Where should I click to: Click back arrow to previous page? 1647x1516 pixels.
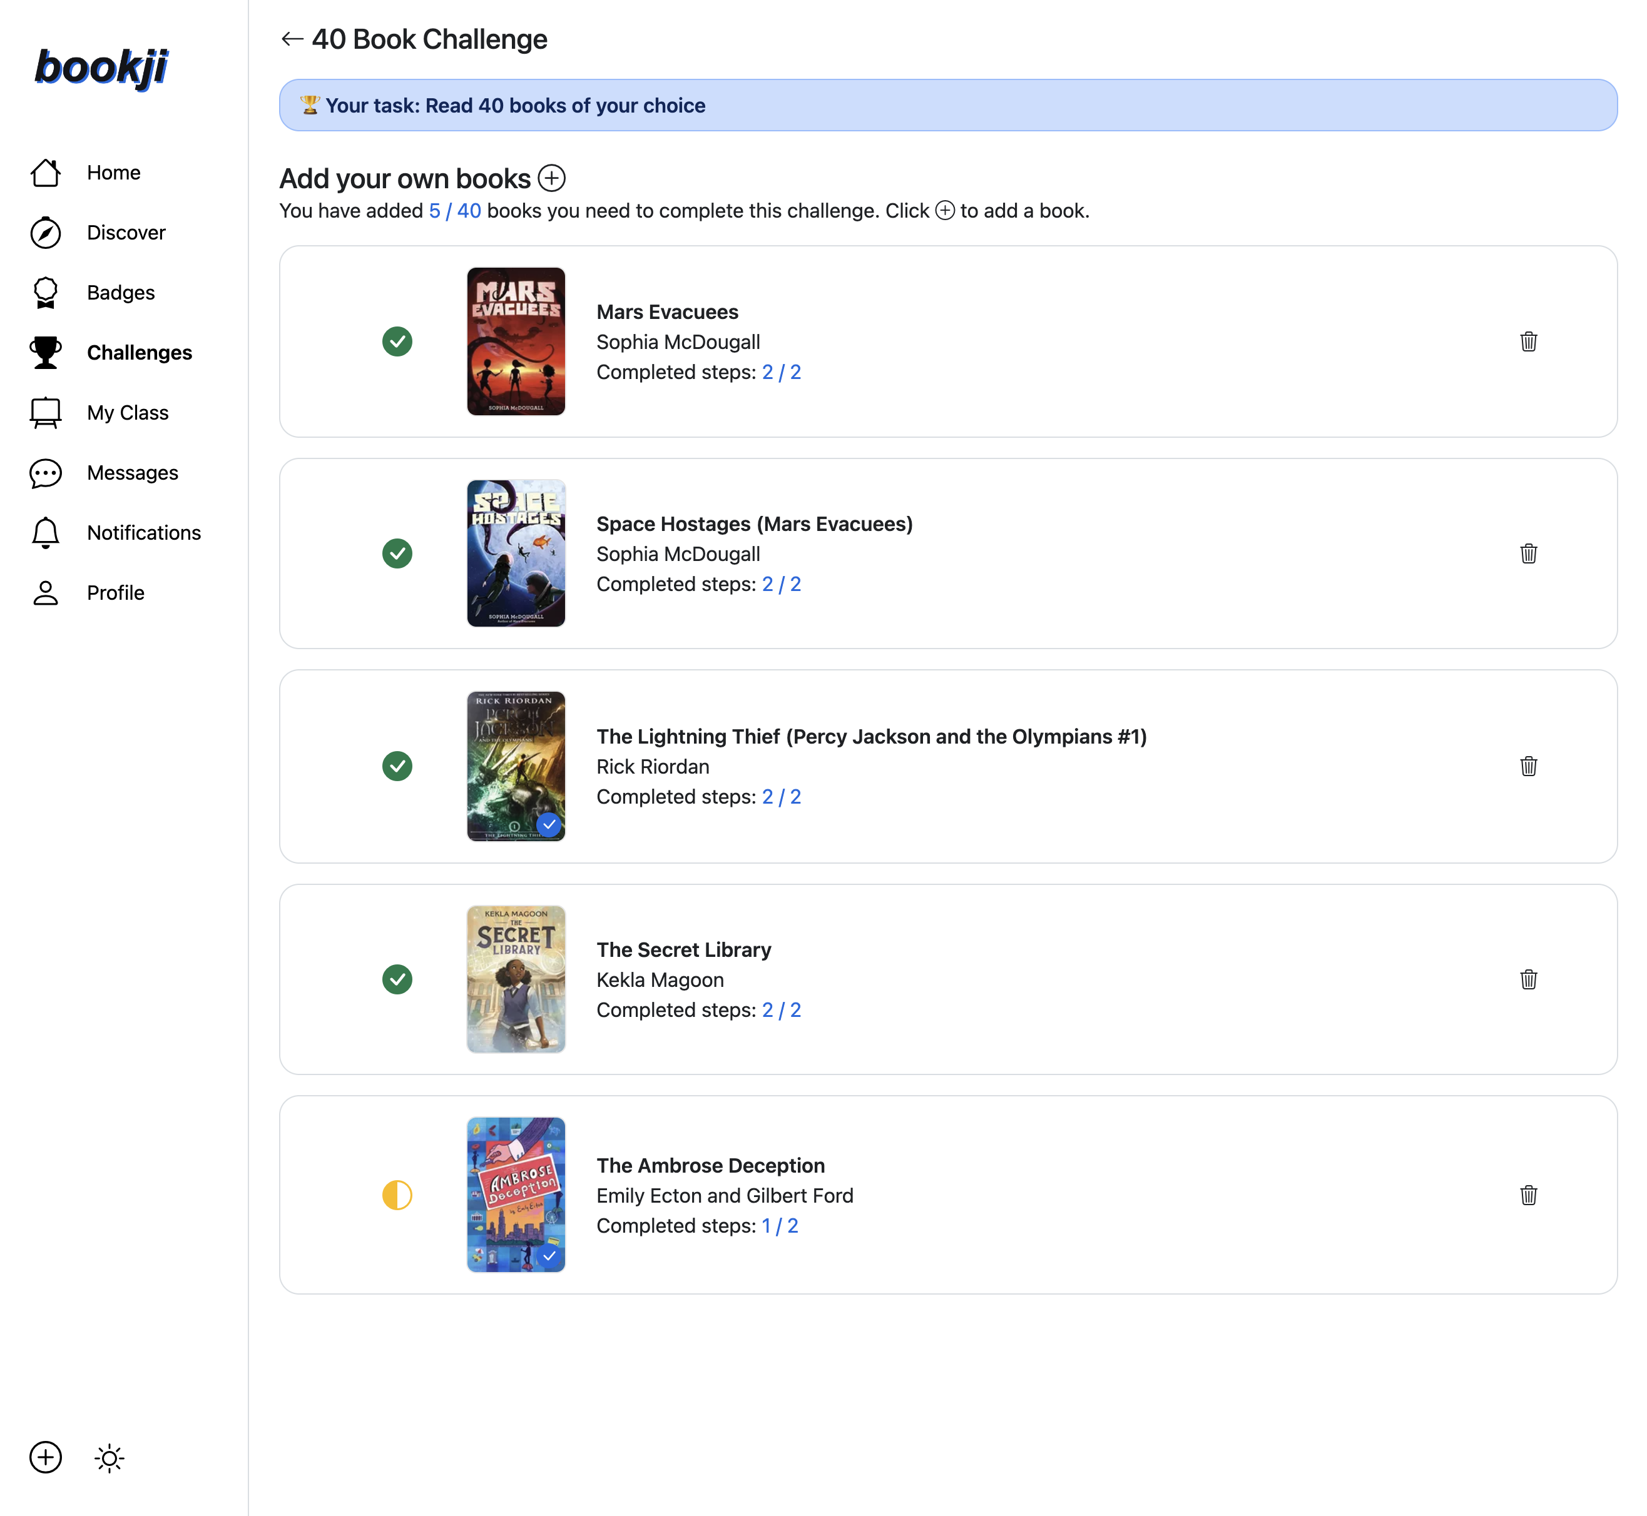click(291, 39)
